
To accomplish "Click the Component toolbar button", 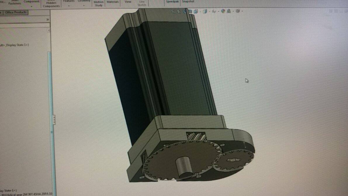I will tap(32, 2).
